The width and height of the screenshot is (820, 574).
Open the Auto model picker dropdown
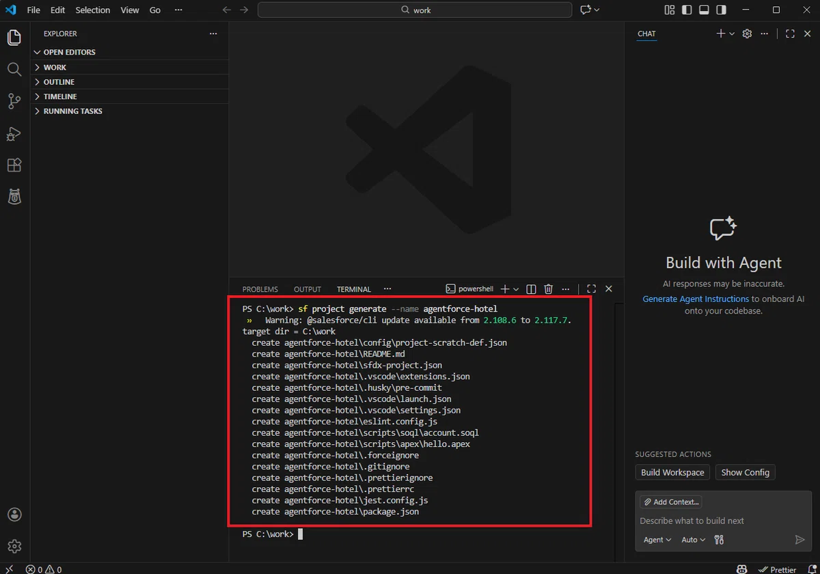694,540
